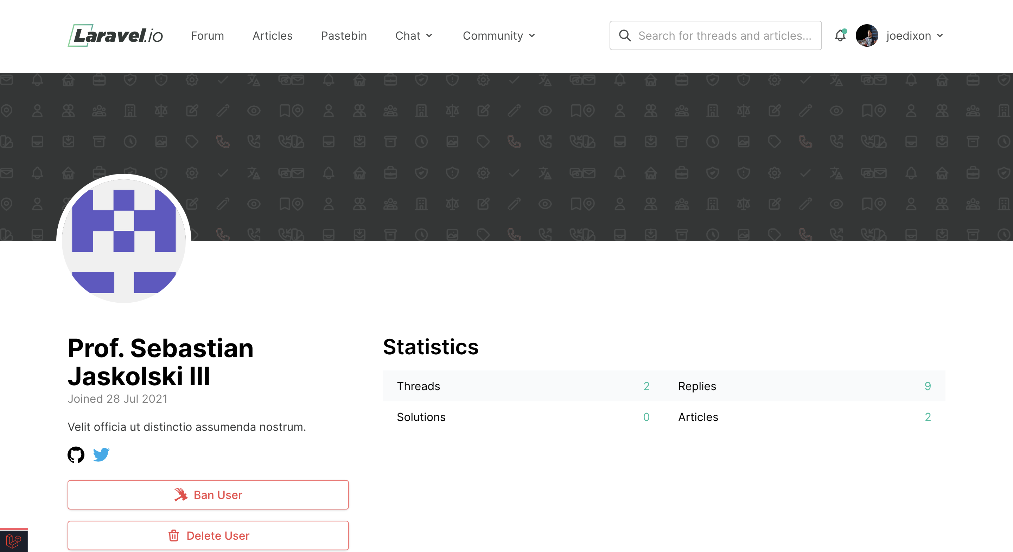Click the large purple profile avatar
The image size is (1013, 552).
[124, 239]
